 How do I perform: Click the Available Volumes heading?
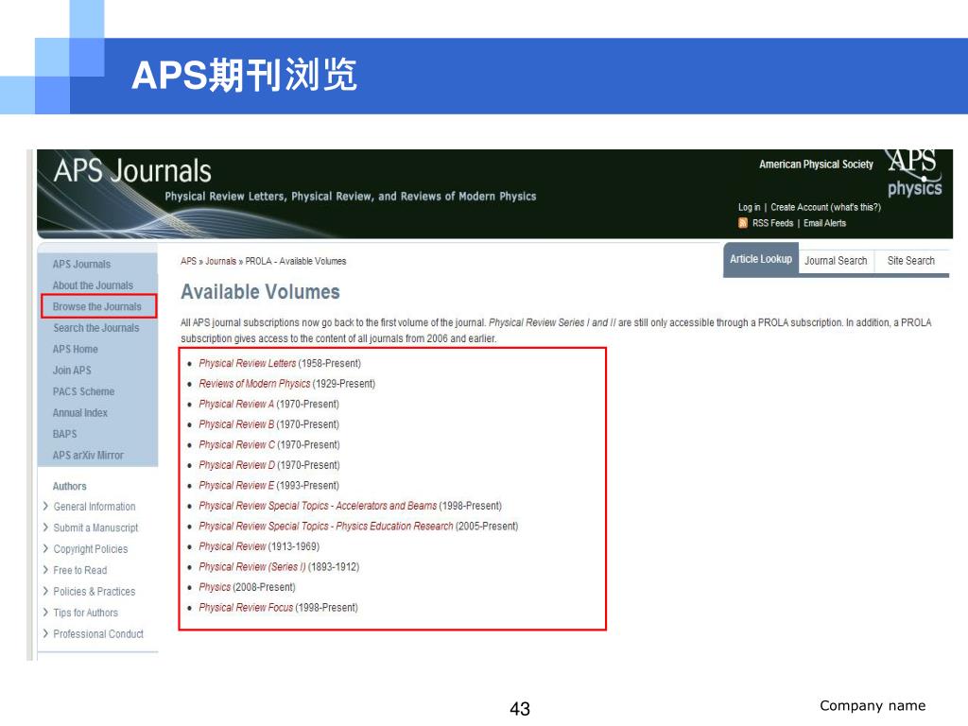(x=261, y=292)
